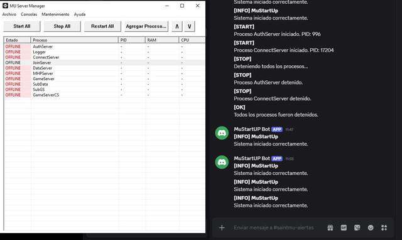Open the Archivo menu
This screenshot has height=240, width=402.
pos(9,14)
